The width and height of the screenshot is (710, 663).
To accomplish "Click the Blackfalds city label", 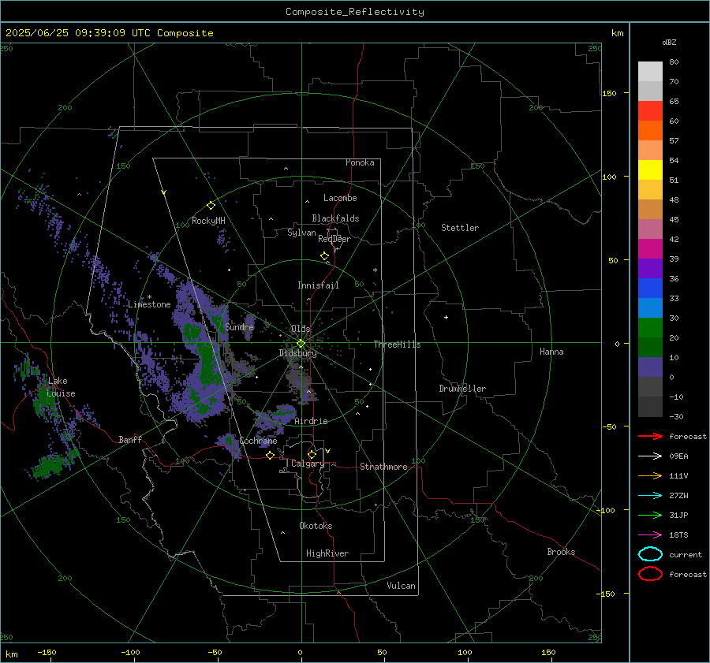I will [x=335, y=218].
